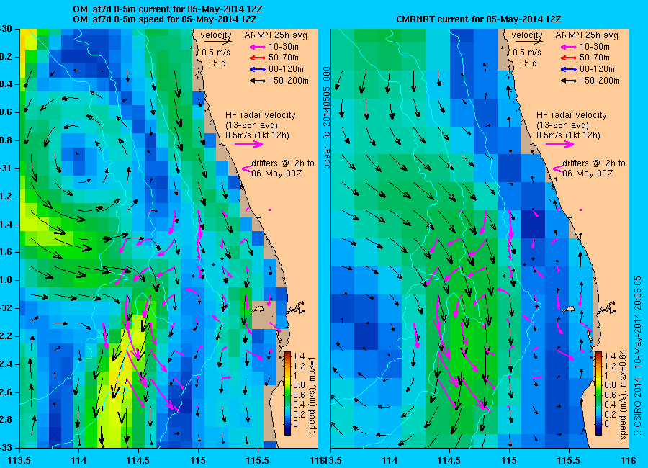Click the drifters marker symbol in left panel

tap(247, 168)
